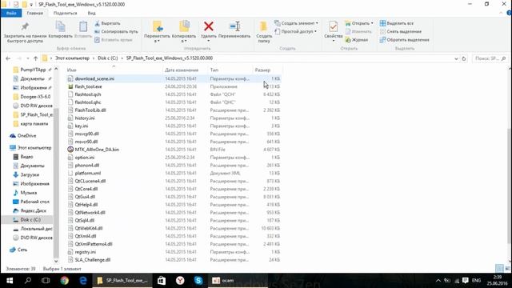Open Microsoft Edge from taskbar
Screen dimensions: 512x288
(x=83, y=281)
